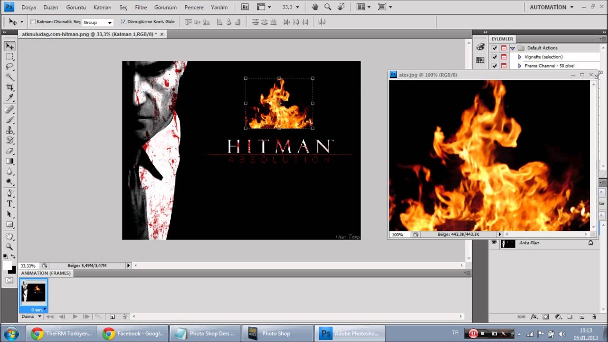Toggle dialog control for Vignette (selection)

(x=503, y=57)
